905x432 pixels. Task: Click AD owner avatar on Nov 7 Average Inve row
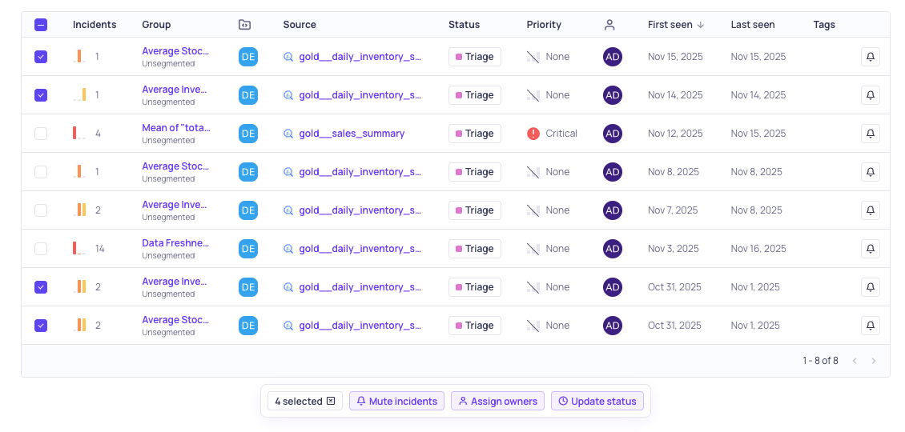[x=613, y=210]
